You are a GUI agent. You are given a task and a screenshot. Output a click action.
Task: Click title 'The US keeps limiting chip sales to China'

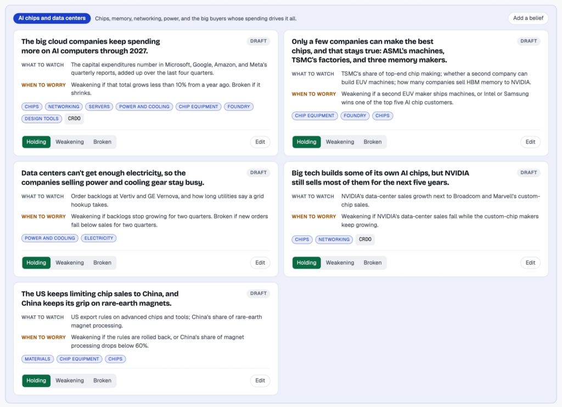click(100, 299)
